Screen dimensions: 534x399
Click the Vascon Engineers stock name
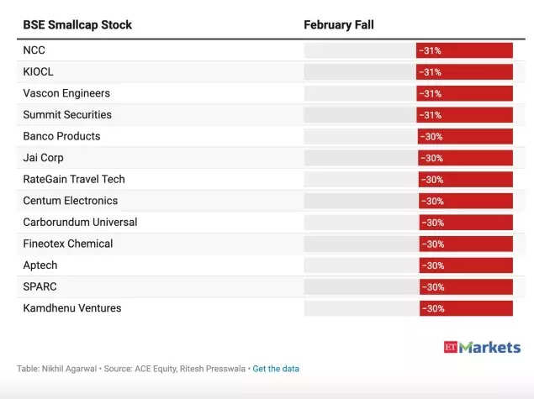point(66,93)
